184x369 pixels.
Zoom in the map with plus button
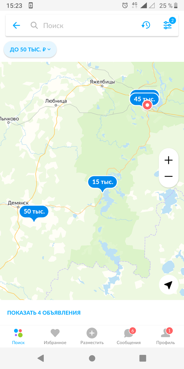169,160
